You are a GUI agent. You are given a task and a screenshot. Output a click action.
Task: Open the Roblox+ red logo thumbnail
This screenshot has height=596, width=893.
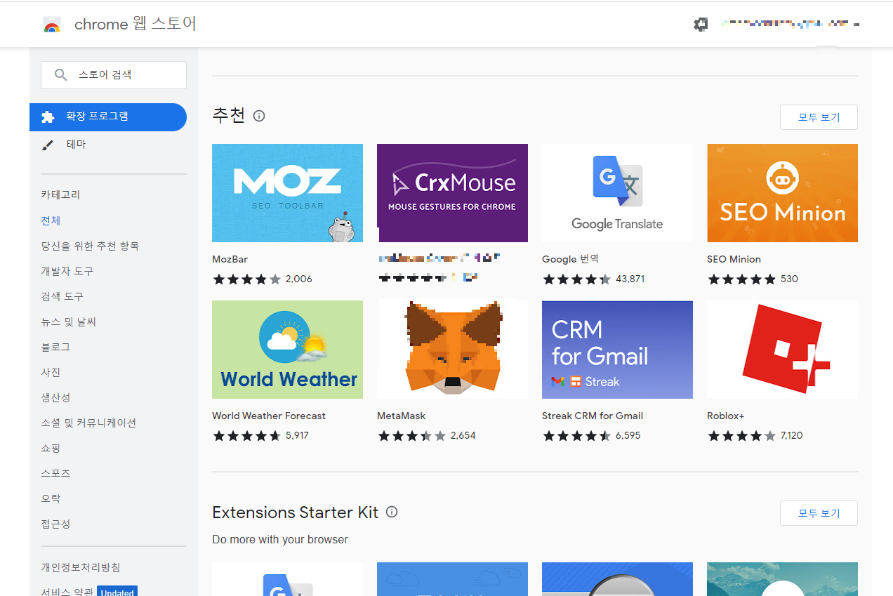(x=782, y=350)
